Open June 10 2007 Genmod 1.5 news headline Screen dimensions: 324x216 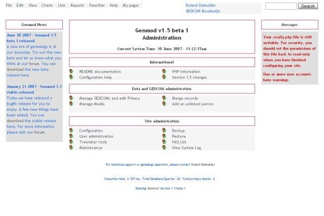pyautogui.click(x=31, y=38)
